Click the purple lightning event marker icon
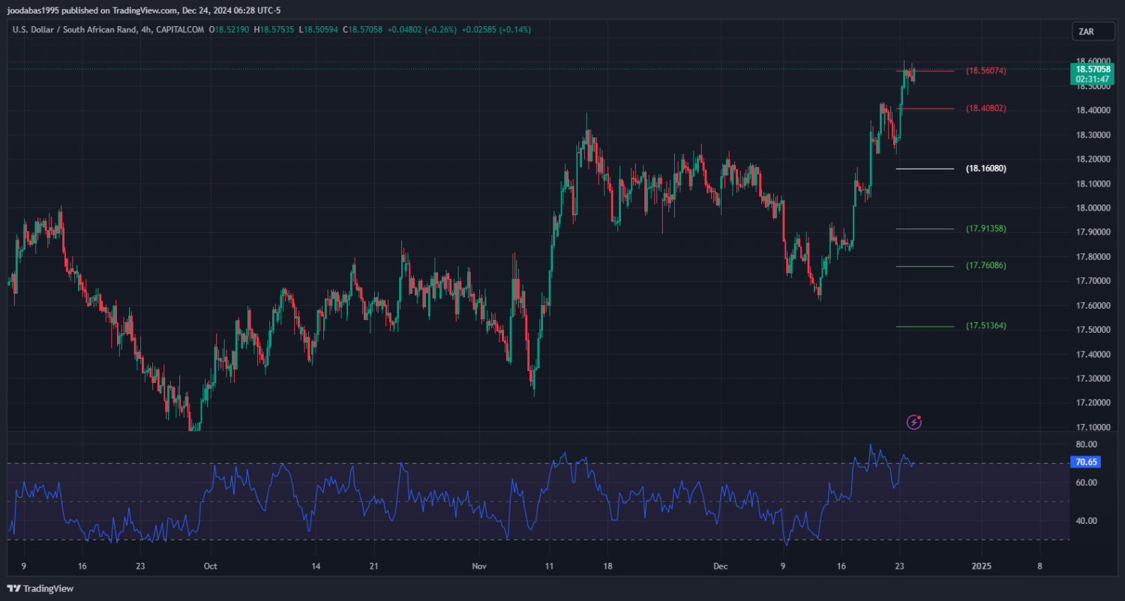The height and width of the screenshot is (601, 1125). click(x=913, y=422)
